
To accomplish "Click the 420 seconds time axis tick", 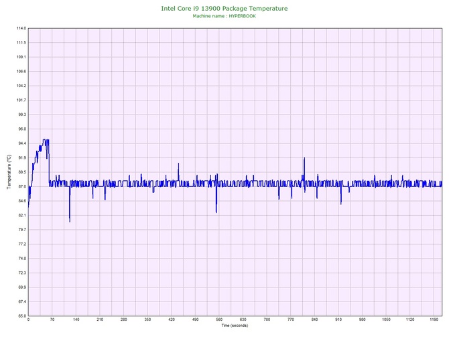I will 172,320.
